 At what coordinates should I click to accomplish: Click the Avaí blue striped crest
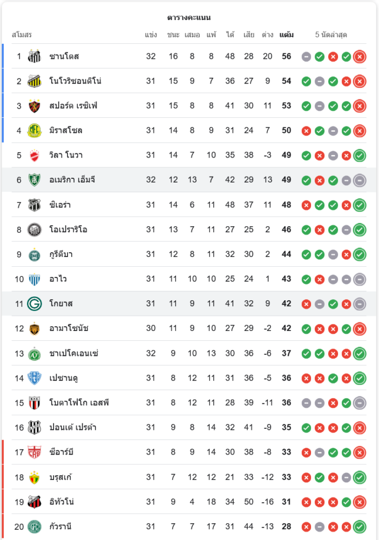(35, 279)
